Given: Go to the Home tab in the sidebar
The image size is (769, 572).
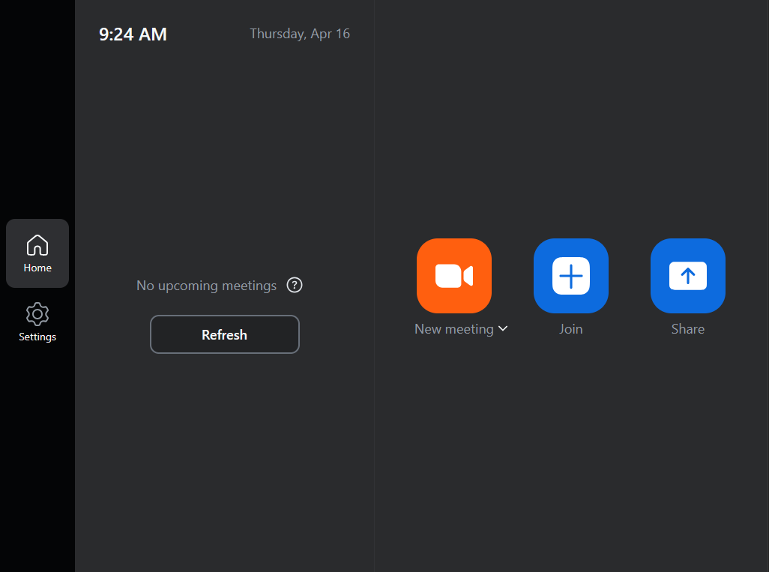Looking at the screenshot, I should tap(37, 253).
